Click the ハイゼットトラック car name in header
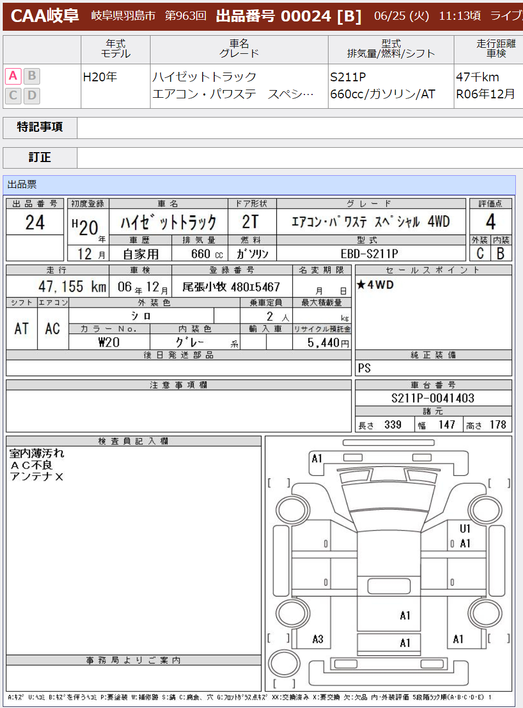This screenshot has height=708, width=523. (x=204, y=77)
